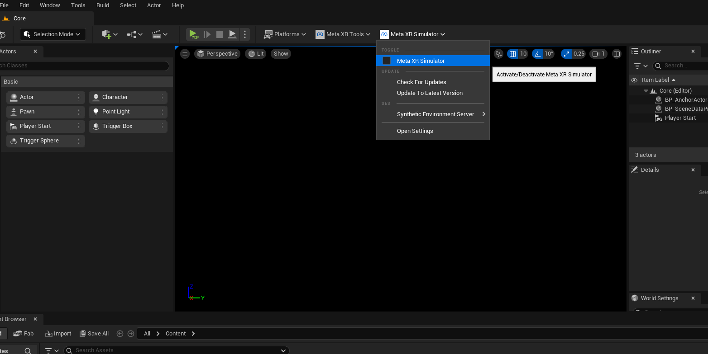This screenshot has width=708, height=354.
Task: Change rotation snap value 10°
Action: tap(549, 54)
